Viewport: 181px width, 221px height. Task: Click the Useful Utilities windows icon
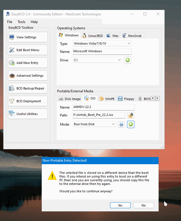tap(12, 114)
